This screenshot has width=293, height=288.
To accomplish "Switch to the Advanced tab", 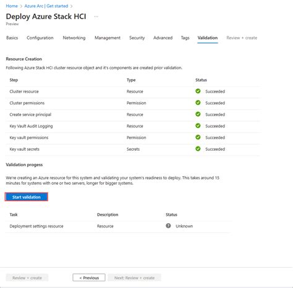I will (163, 38).
